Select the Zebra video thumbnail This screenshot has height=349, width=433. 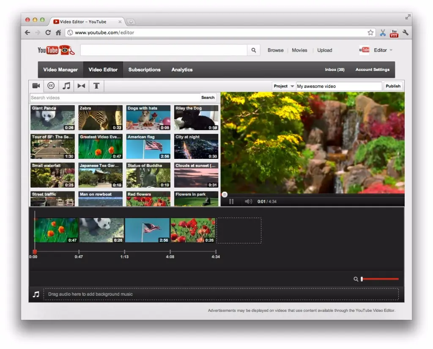pyautogui.click(x=101, y=118)
